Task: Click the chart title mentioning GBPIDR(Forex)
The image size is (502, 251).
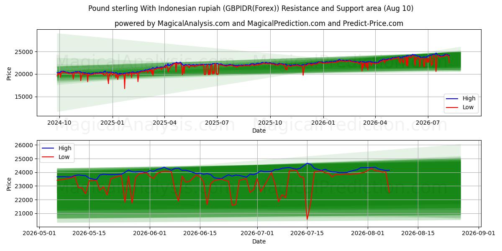Action: (251, 8)
